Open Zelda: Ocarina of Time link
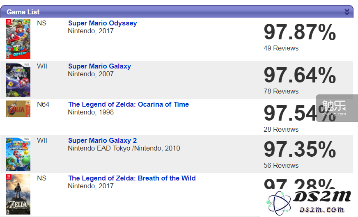The image size is (358, 217). click(129, 104)
